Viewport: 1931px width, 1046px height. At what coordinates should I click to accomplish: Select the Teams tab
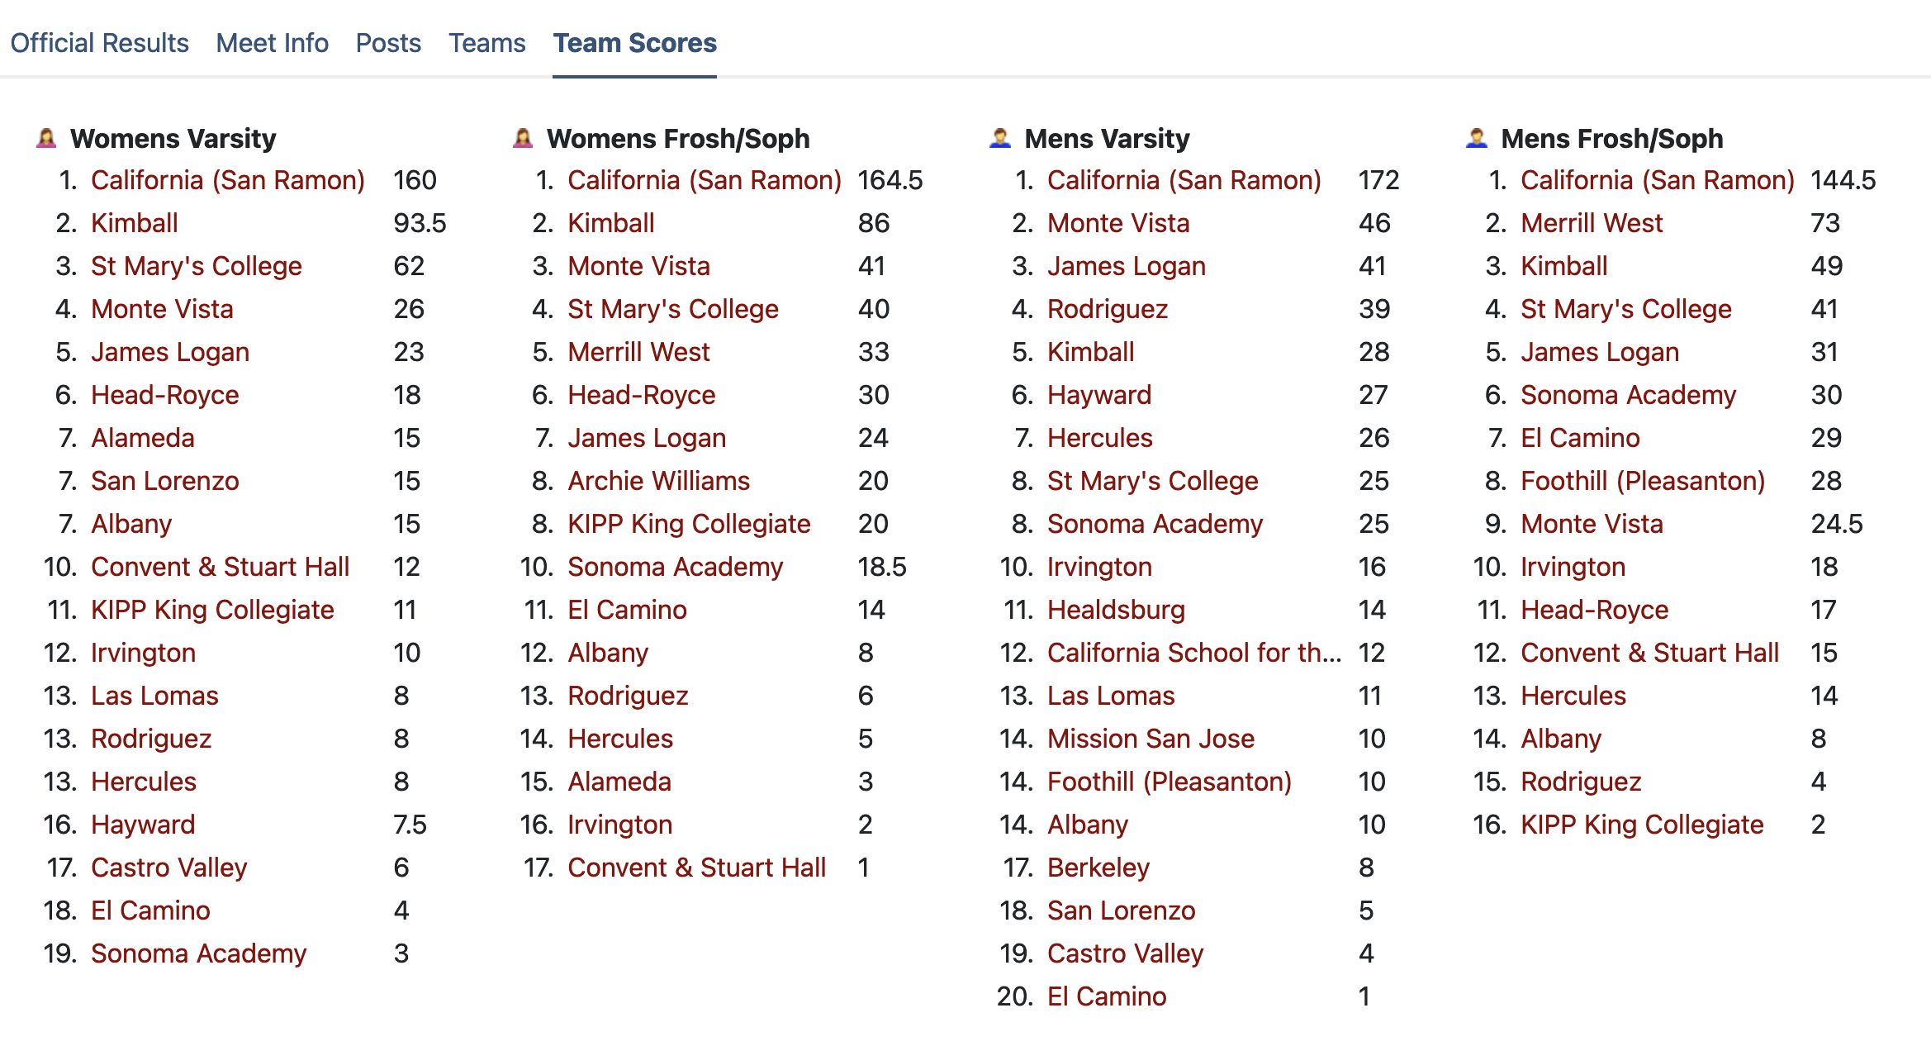486,43
